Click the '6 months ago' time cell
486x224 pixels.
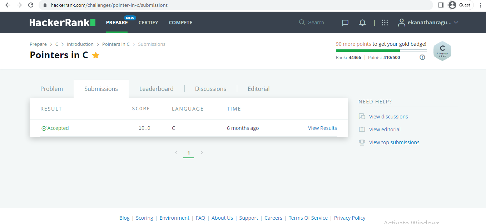(x=243, y=128)
